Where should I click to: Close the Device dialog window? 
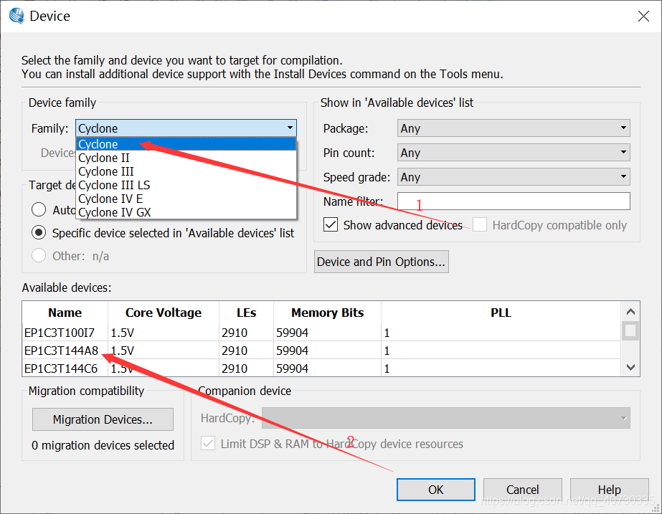pyautogui.click(x=643, y=16)
